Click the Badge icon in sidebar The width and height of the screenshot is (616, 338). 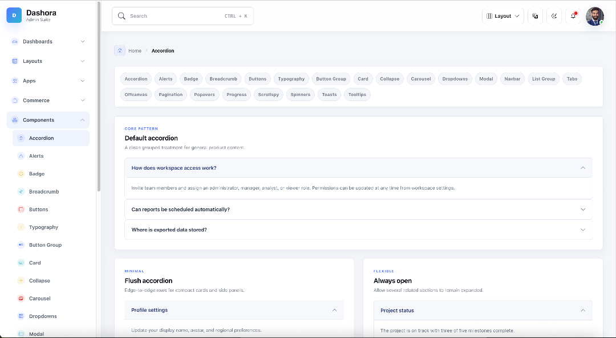(21, 174)
